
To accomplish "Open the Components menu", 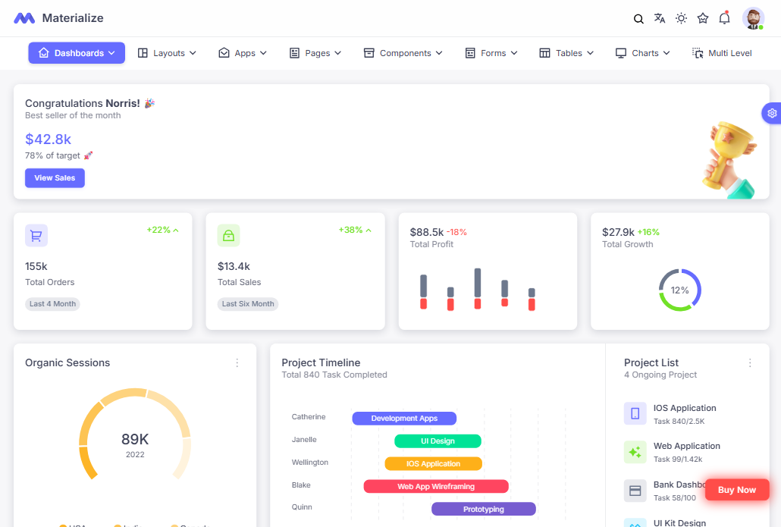I will pyautogui.click(x=403, y=53).
